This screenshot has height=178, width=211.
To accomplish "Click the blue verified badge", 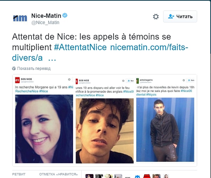I will (65, 15).
